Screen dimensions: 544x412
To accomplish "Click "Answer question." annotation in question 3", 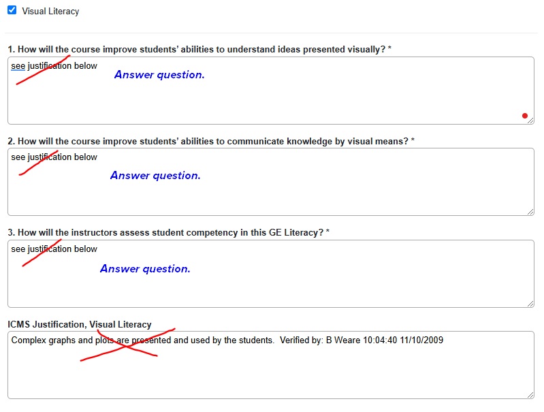I will pos(146,268).
